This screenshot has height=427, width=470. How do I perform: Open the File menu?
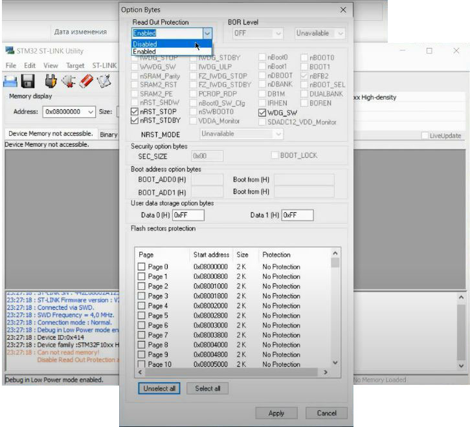[x=11, y=65]
